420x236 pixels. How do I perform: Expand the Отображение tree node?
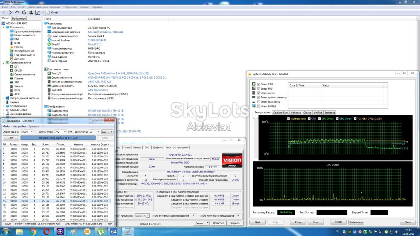[4, 106]
